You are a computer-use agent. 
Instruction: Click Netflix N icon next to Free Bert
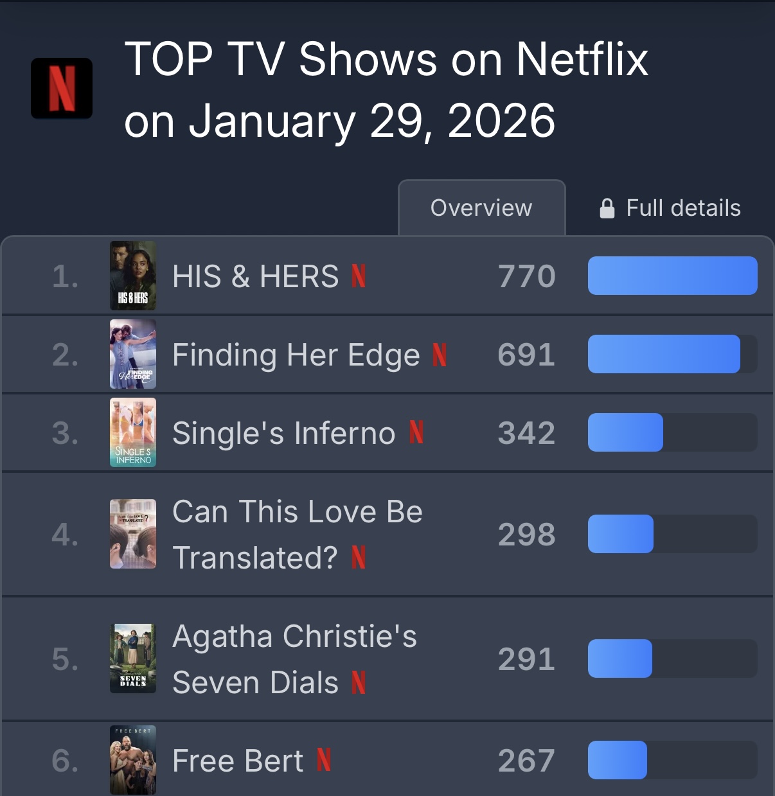tap(324, 760)
